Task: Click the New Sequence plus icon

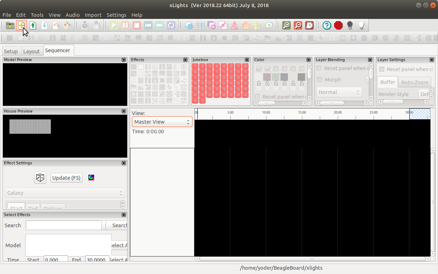Action: click(x=21, y=25)
